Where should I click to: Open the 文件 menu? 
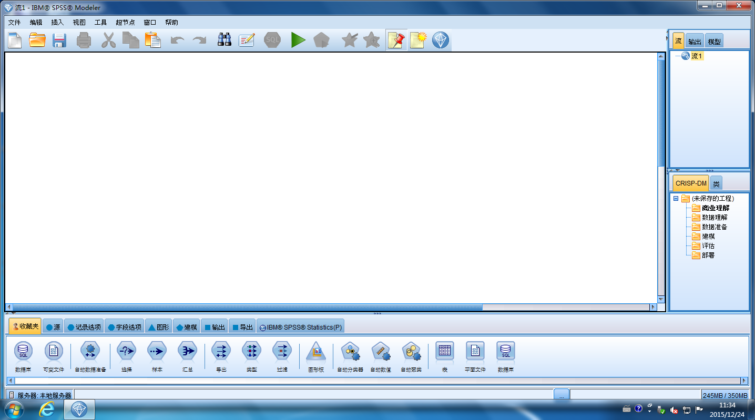click(x=14, y=22)
